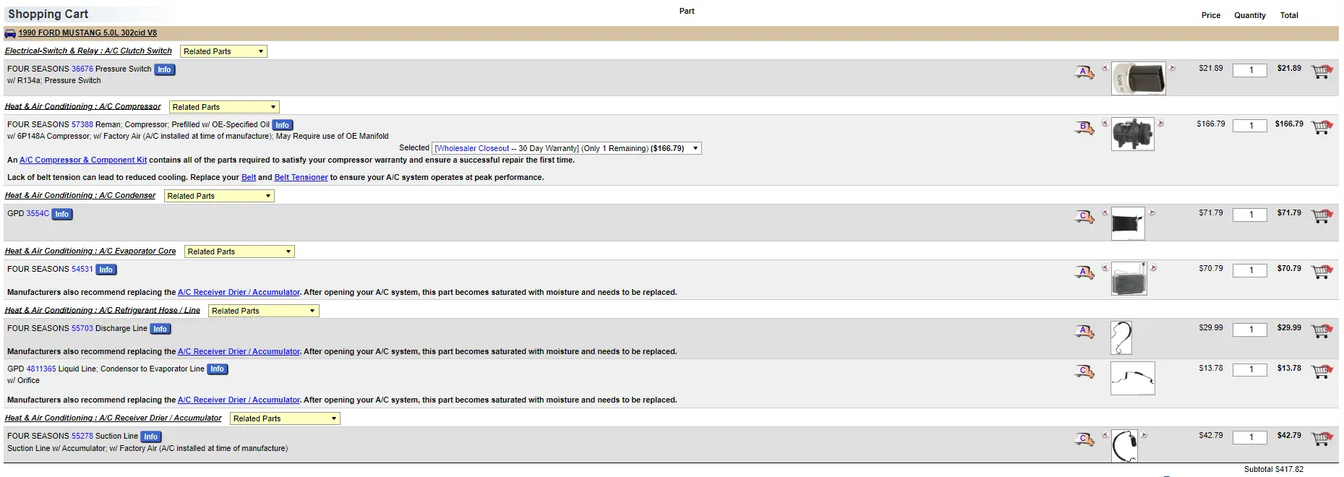Image resolution: width=1344 pixels, height=477 pixels.
Task: Follow the Receiver Drier link under the 54531 evaporator
Action: [239, 293]
